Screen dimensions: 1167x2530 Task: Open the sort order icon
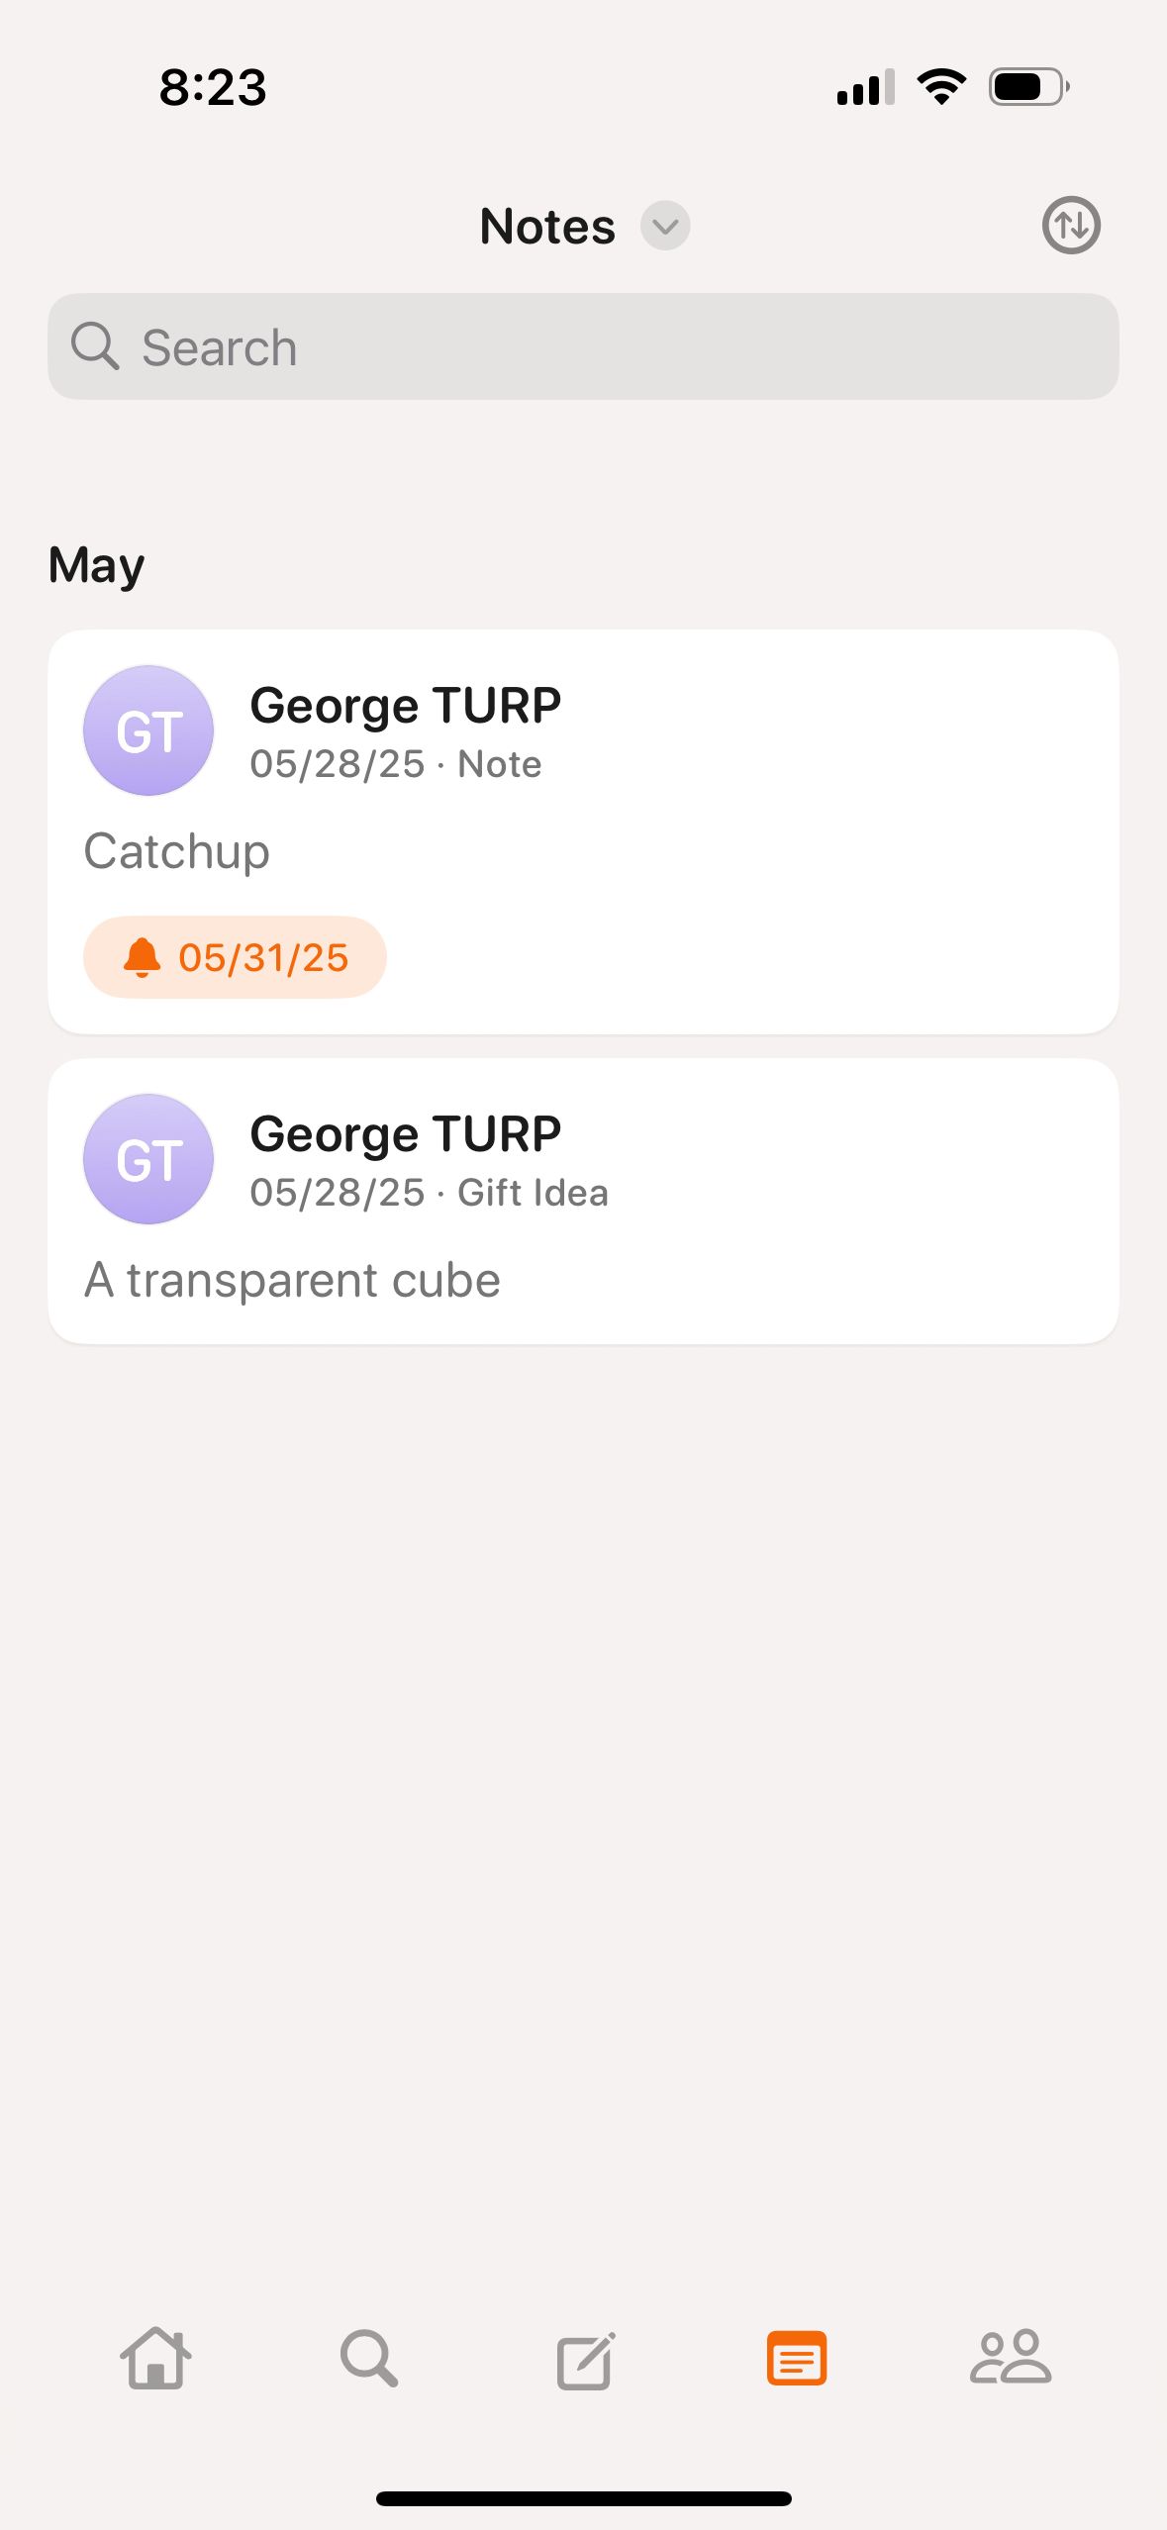coord(1071,226)
